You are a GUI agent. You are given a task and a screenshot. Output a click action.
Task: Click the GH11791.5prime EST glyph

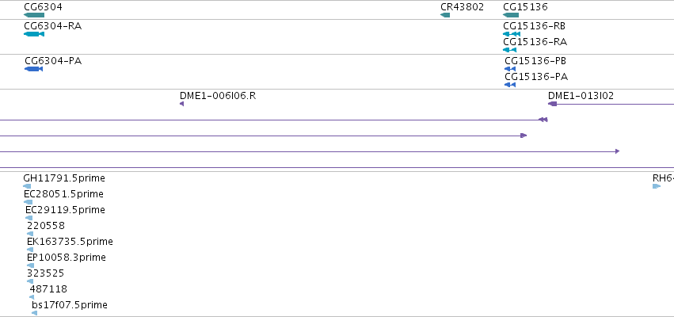(27, 186)
